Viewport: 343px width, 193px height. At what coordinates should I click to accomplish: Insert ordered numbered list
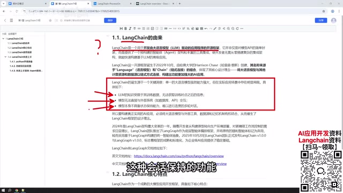point(148,28)
